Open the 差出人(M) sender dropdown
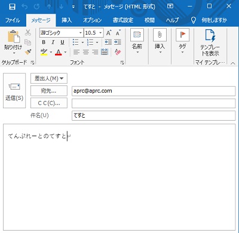The width and height of the screenshot is (239, 233). coord(49,78)
